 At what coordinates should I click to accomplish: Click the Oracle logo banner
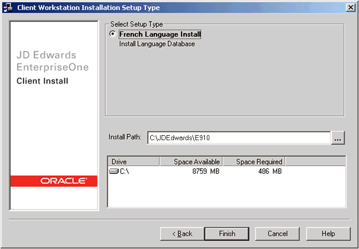(x=54, y=181)
